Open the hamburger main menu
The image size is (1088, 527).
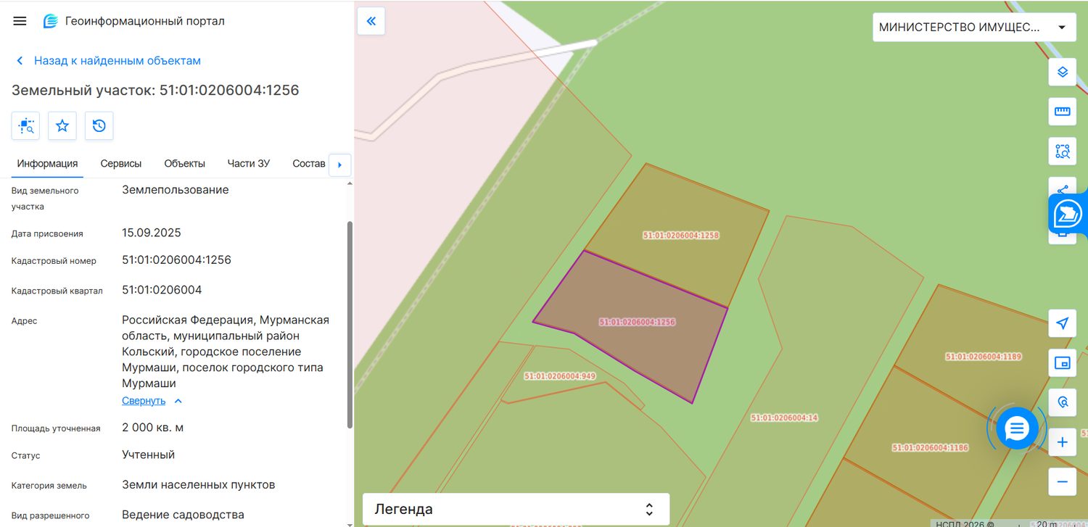point(20,21)
